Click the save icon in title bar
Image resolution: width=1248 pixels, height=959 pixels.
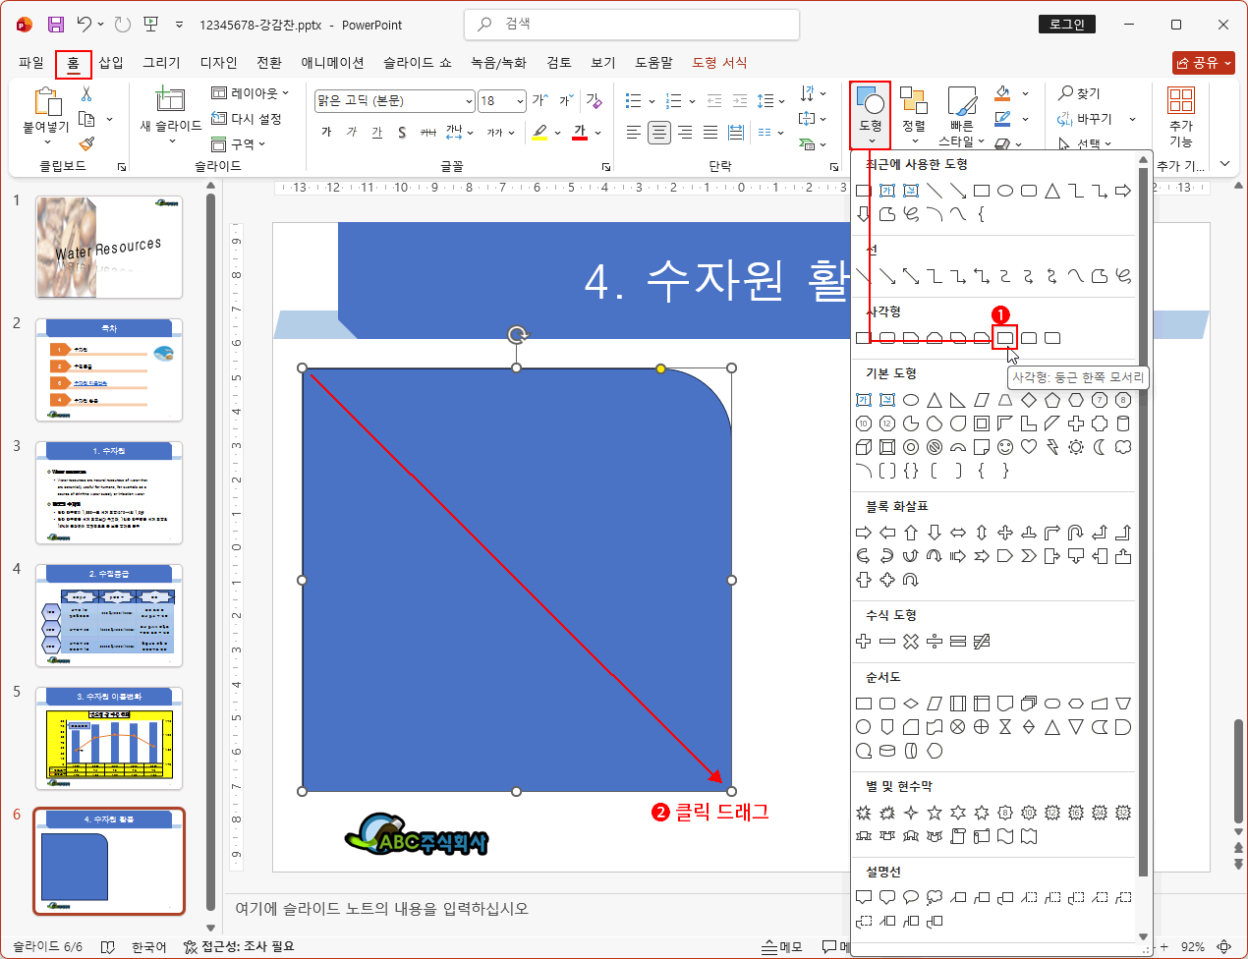pyautogui.click(x=56, y=25)
